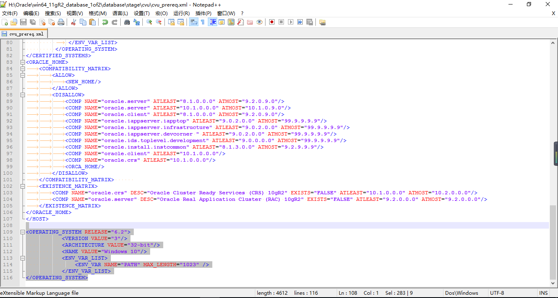Image resolution: width=558 pixels, height=298 pixels.
Task: Toggle the indent guide display
Action: click(x=213, y=22)
